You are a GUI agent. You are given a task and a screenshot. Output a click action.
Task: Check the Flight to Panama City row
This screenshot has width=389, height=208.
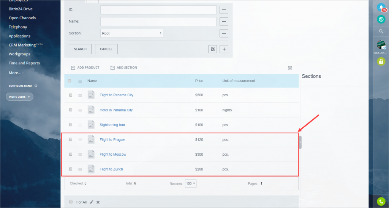(71, 95)
